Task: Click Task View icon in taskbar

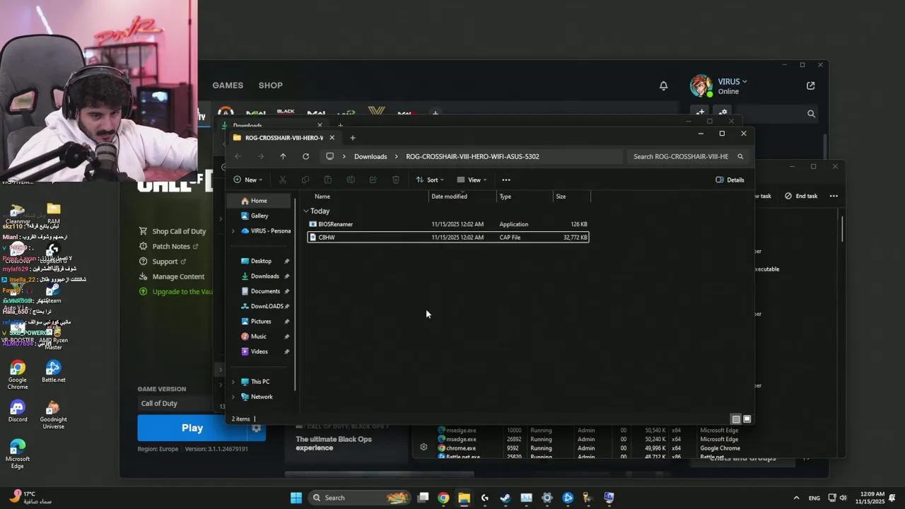Action: [423, 498]
